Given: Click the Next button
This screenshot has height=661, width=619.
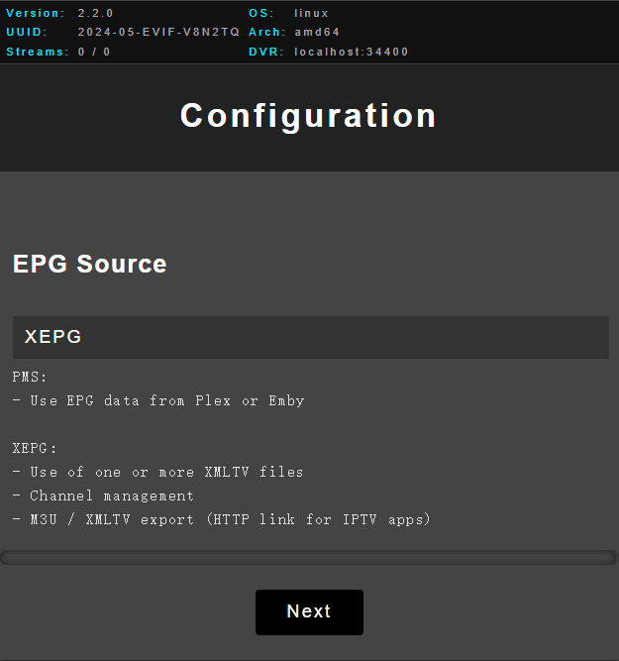Looking at the screenshot, I should click(x=309, y=611).
